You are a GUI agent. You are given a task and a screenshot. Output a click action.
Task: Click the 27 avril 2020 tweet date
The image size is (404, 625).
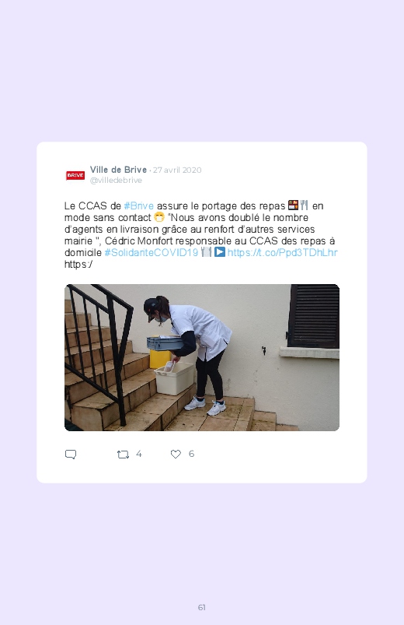click(177, 170)
